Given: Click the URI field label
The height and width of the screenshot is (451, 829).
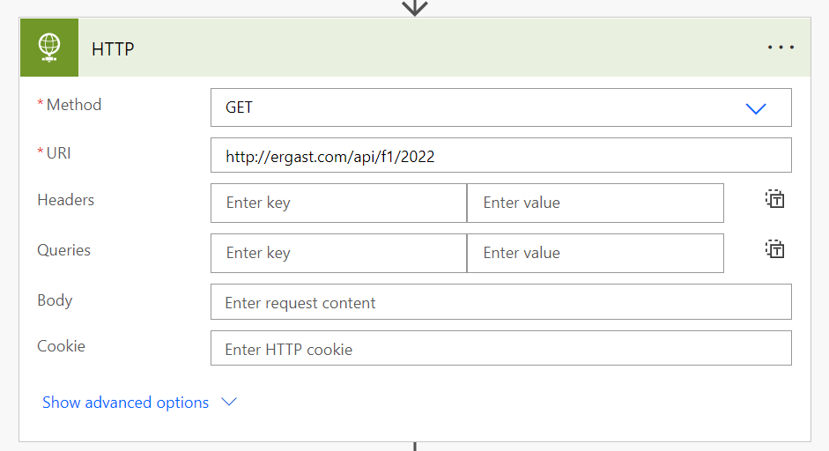Looking at the screenshot, I should tap(59, 153).
